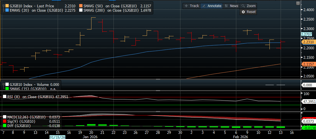Screen dimensions: 316x139
Task: Activate the Track crosshair tool
Action: click(192, 6)
